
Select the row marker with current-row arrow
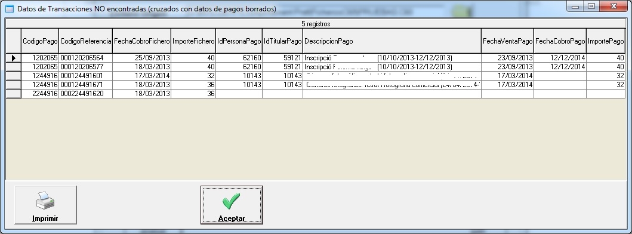tap(13, 58)
